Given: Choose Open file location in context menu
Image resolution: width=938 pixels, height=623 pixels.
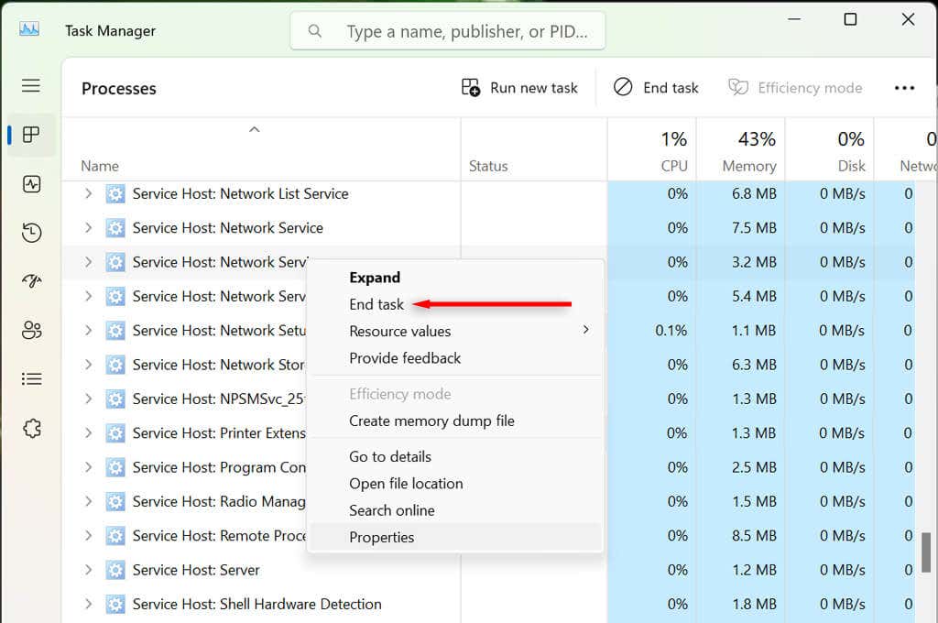Looking at the screenshot, I should click(405, 483).
